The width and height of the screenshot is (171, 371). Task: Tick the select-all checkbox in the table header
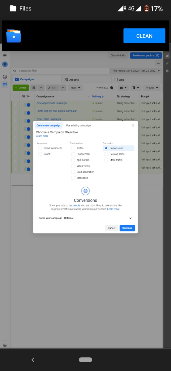pyautogui.click(x=15, y=96)
